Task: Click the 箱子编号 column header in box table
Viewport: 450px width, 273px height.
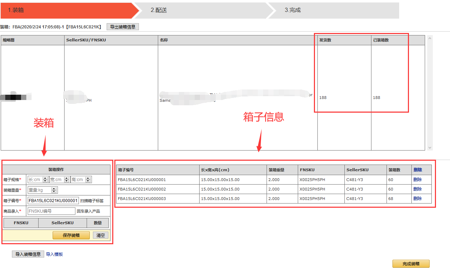Action: (158, 170)
